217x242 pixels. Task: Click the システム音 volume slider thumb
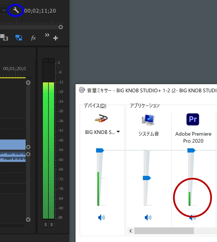tap(147, 178)
